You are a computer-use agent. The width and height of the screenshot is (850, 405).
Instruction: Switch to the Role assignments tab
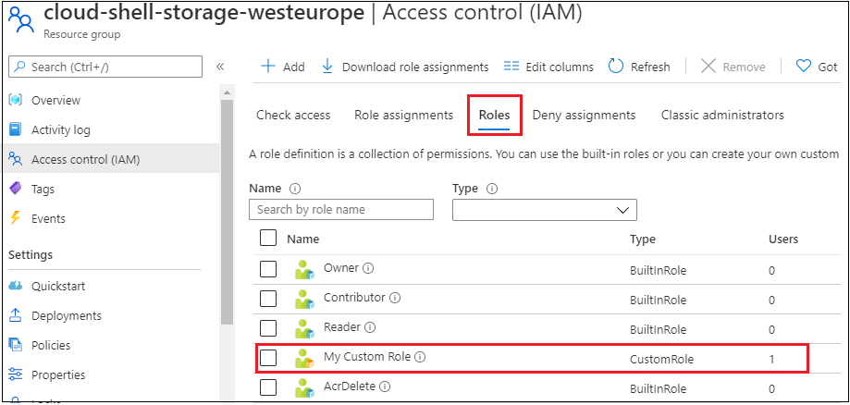[x=404, y=115]
